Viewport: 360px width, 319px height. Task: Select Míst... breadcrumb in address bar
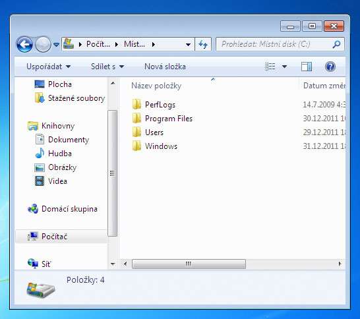[135, 44]
